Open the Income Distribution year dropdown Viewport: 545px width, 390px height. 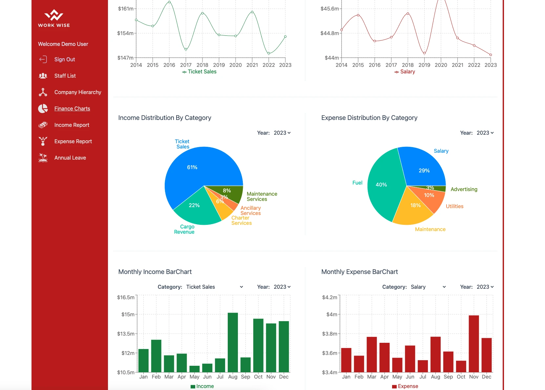282,133
